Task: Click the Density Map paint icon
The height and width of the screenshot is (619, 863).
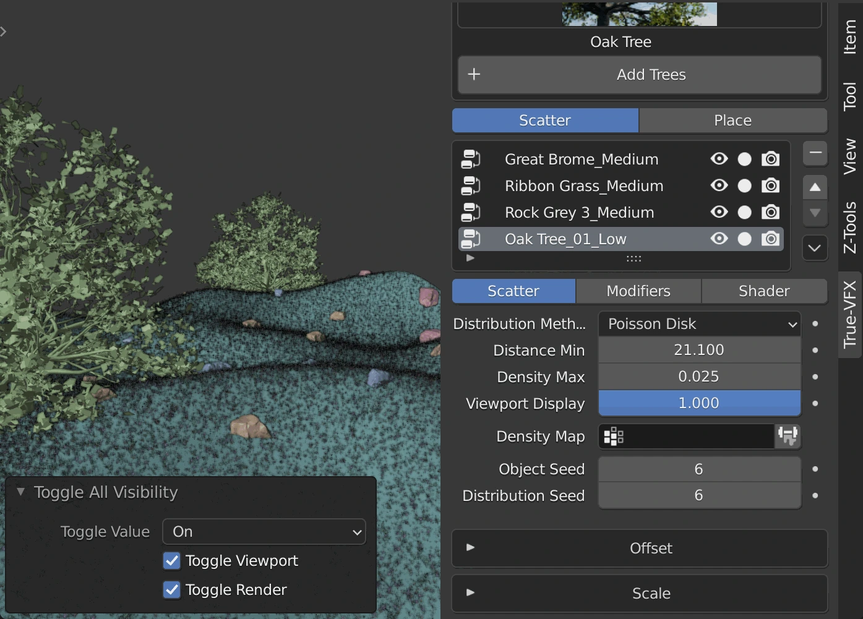Action: coord(788,436)
